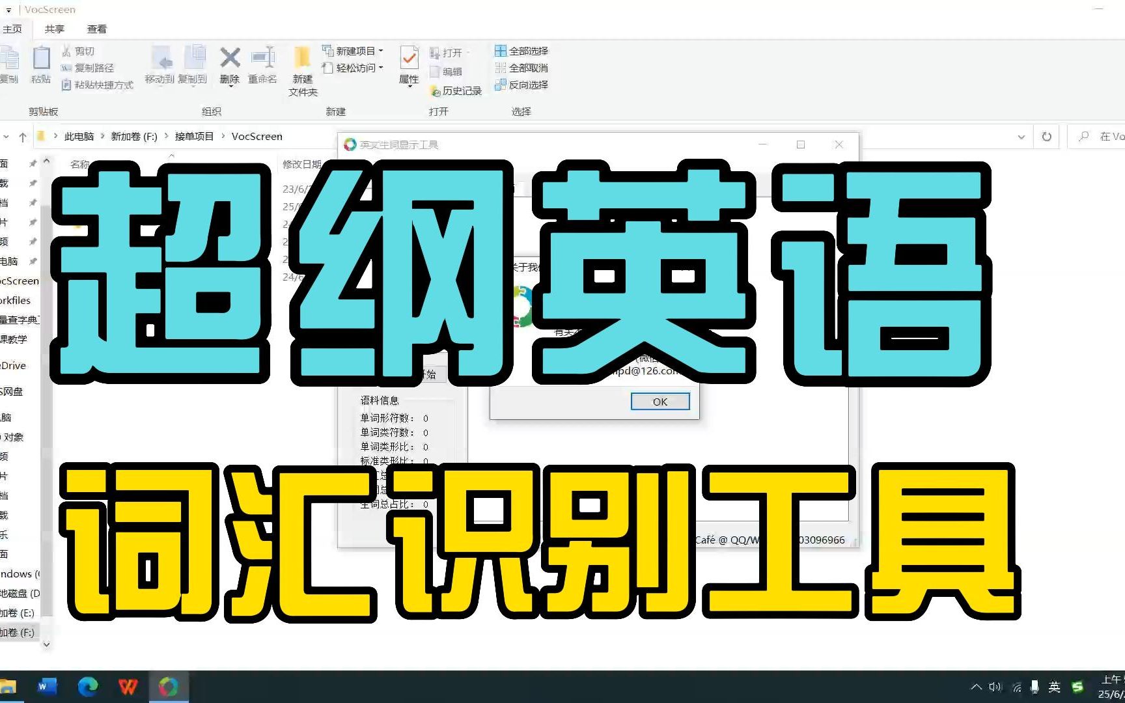Create a folder with 新建文件夹 icon

301,68
